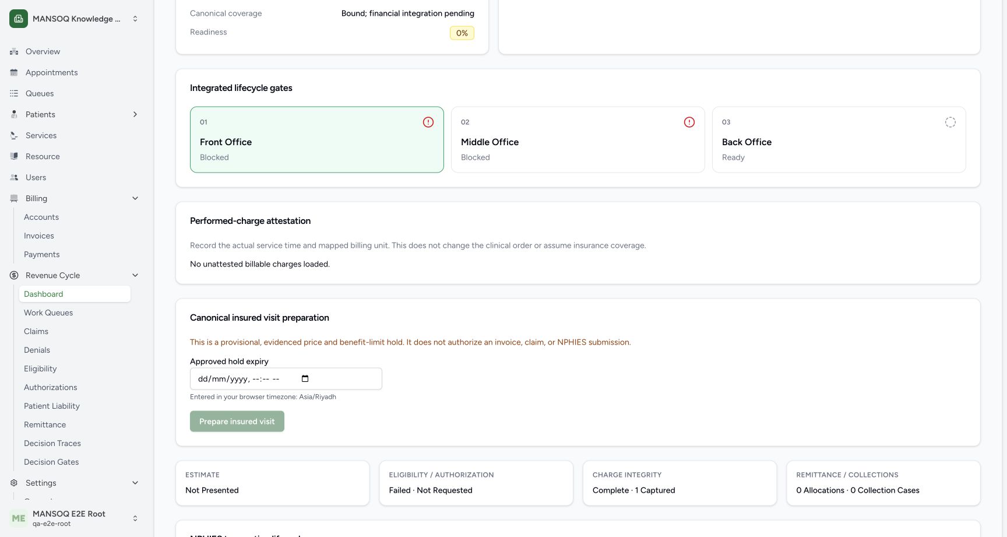Click the Overview sidebar icon
The image size is (1007, 537).
[x=14, y=51]
